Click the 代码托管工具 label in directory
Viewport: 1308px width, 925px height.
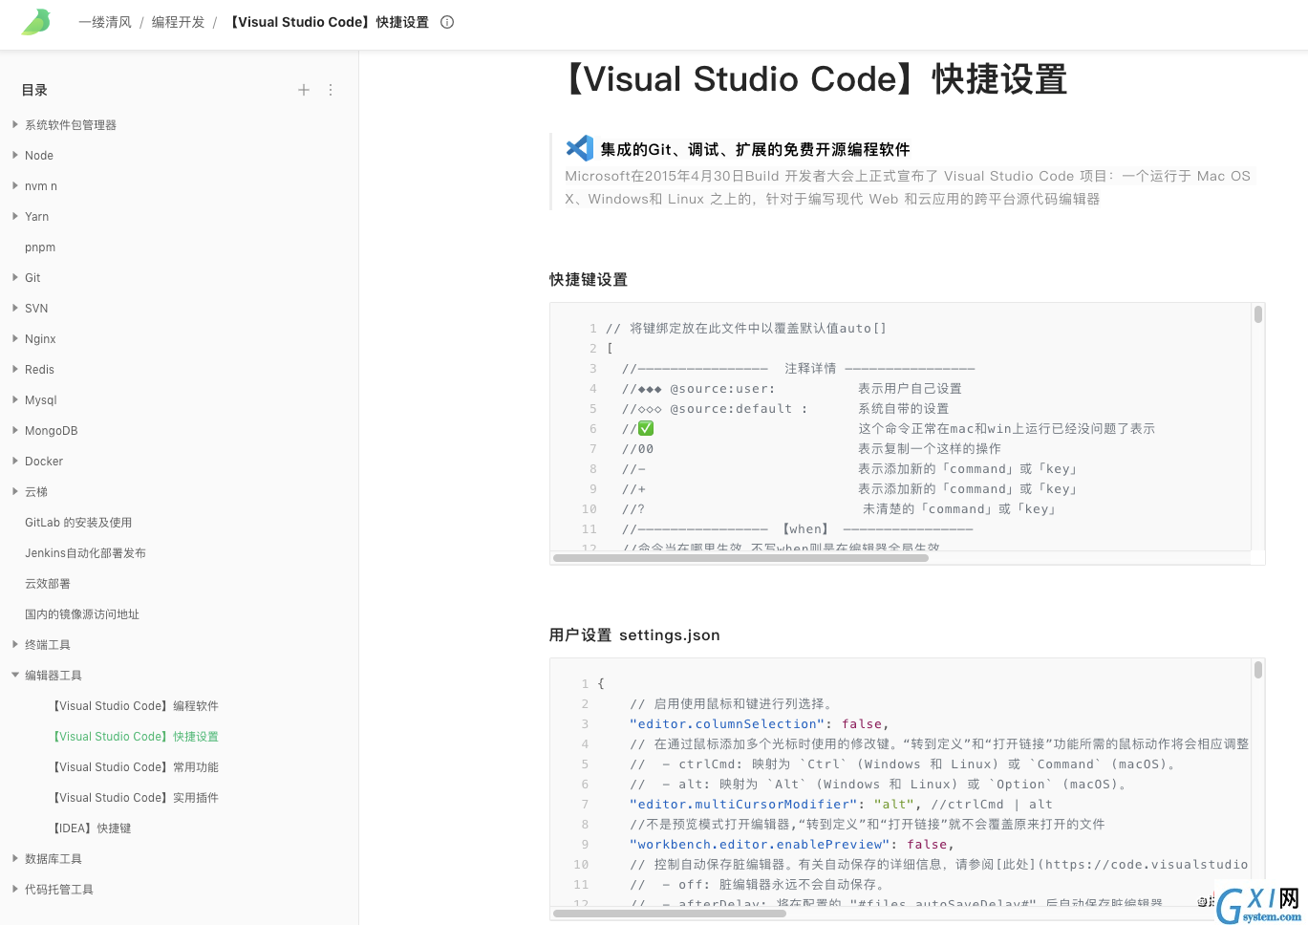59,890
